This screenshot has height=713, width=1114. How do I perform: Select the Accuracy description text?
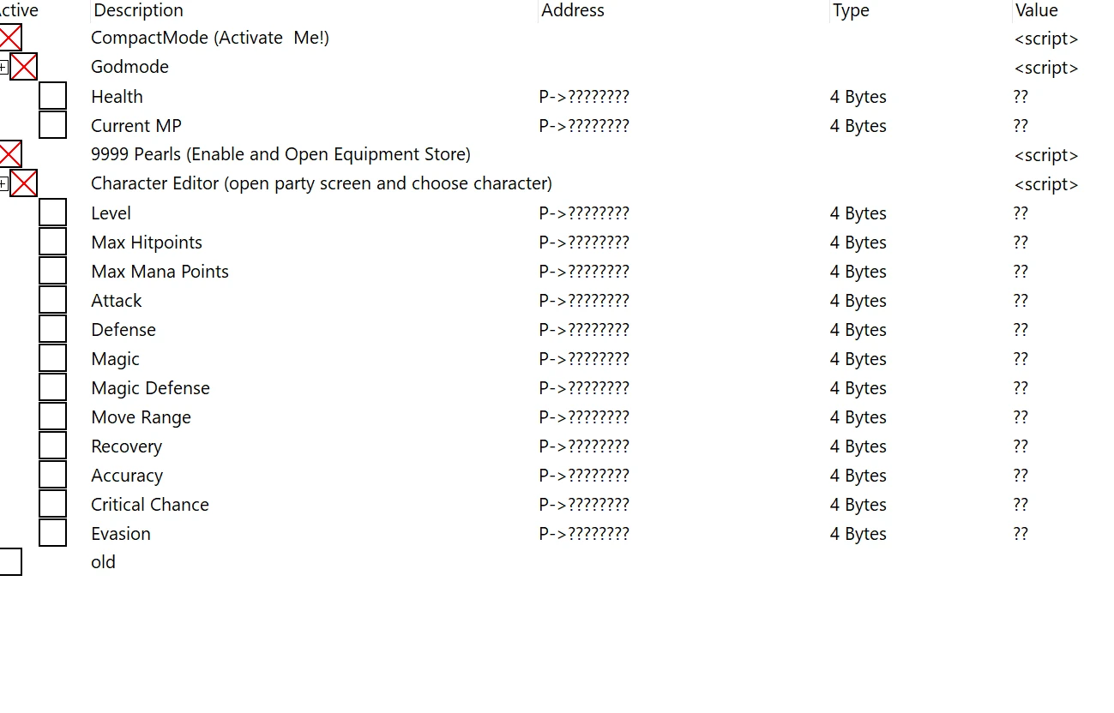point(127,475)
